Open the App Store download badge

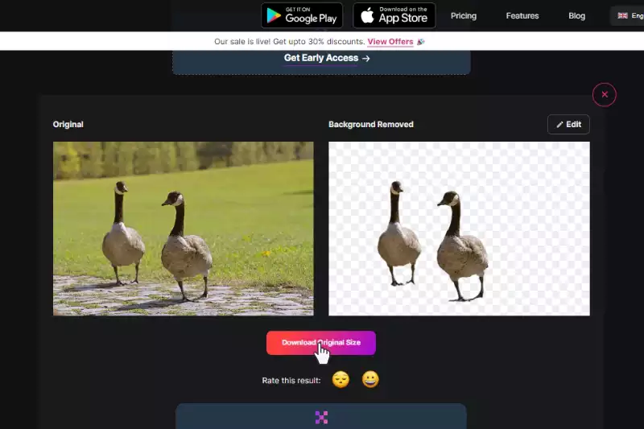tap(394, 15)
